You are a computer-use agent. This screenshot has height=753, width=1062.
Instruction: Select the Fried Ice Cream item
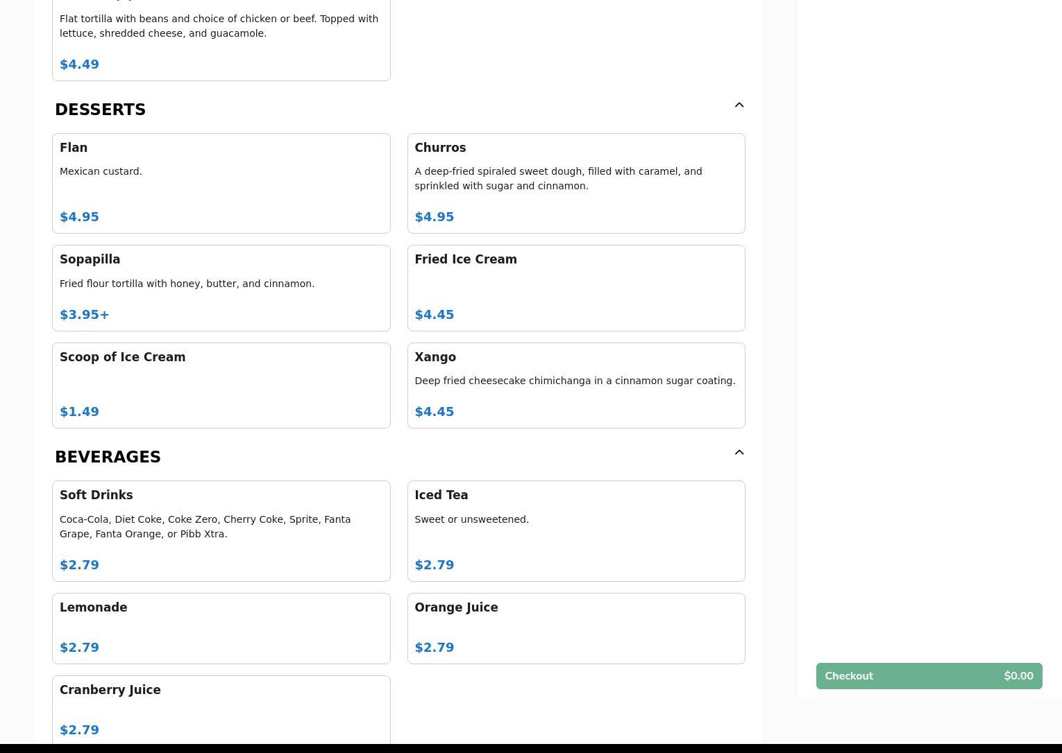pos(576,288)
